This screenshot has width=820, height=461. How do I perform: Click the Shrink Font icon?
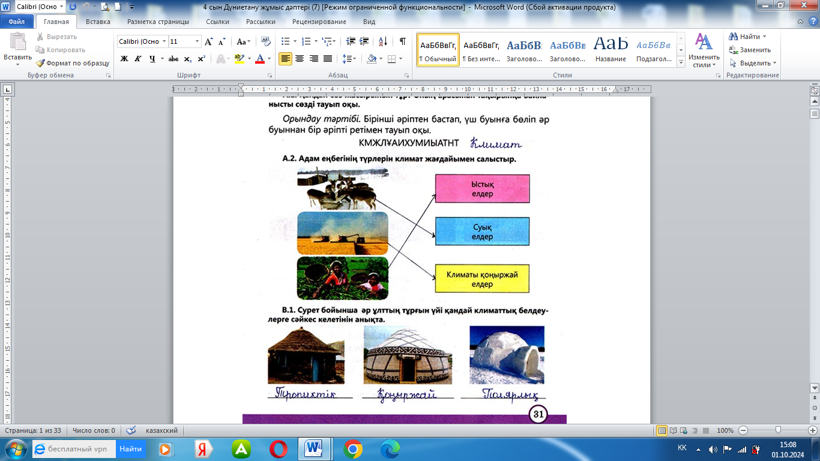click(x=222, y=41)
